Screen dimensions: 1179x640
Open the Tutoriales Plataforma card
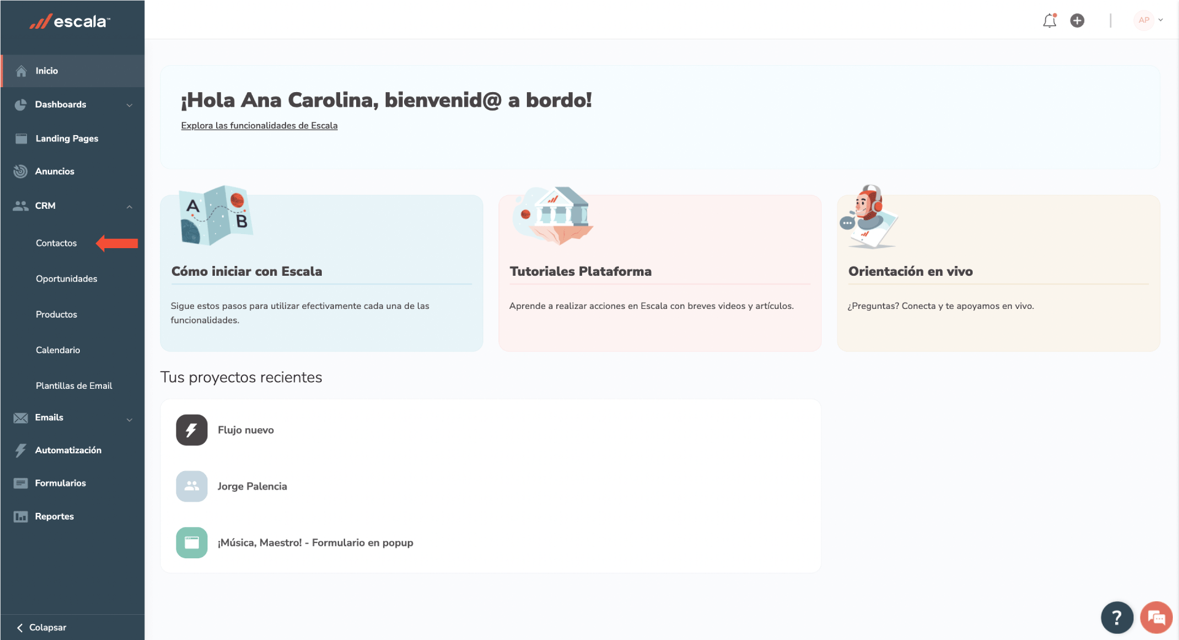(x=660, y=273)
